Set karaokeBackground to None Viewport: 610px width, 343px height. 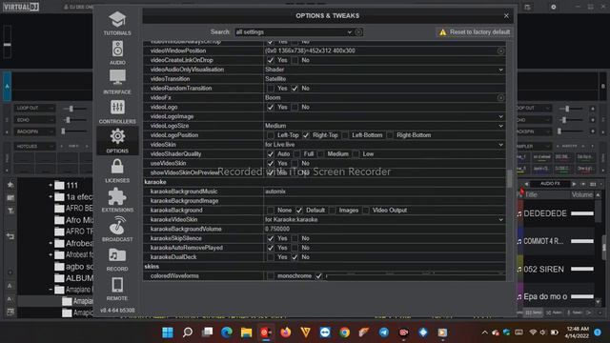(271, 211)
